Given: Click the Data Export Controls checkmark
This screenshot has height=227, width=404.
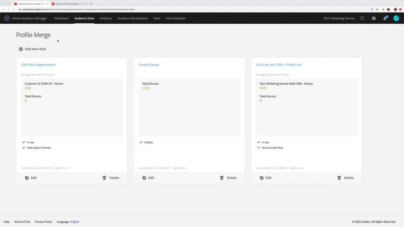Looking at the screenshot, I should 24,148.
